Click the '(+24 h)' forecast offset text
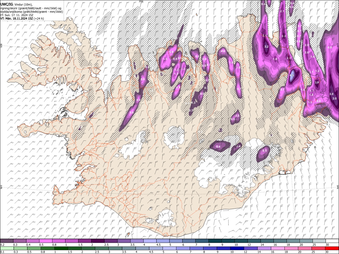Viewport: 339px width, 254px height. click(x=39, y=18)
